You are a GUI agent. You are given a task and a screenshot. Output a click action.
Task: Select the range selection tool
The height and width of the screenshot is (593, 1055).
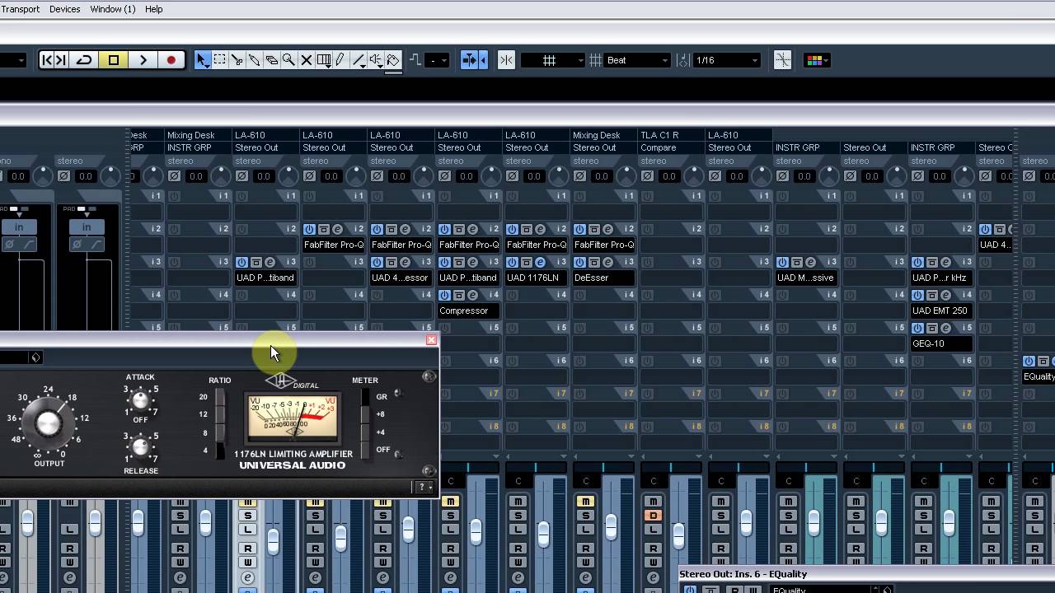(220, 60)
